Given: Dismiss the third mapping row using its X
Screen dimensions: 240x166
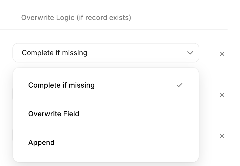Looking at the screenshot, I should (222, 136).
